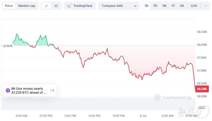Viewport: 212px width, 121px height.
Task: Click the purple news history icon
Action: pyautogui.click(x=8, y=90)
